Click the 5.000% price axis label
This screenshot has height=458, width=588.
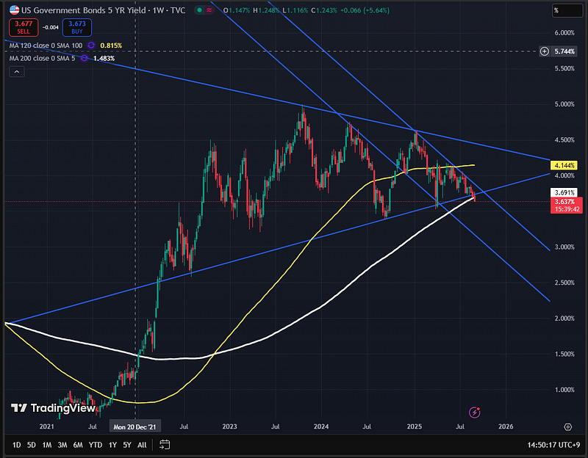click(564, 104)
